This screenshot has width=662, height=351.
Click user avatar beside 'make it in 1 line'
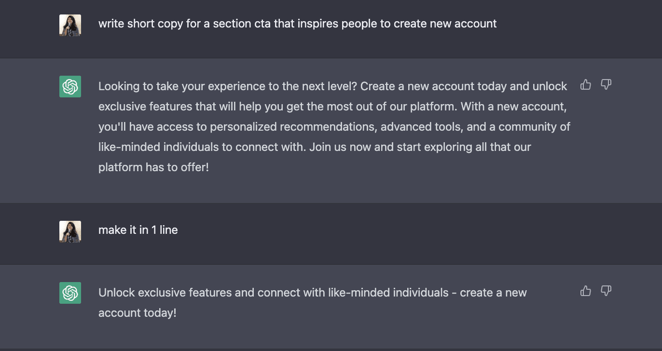[x=70, y=231]
